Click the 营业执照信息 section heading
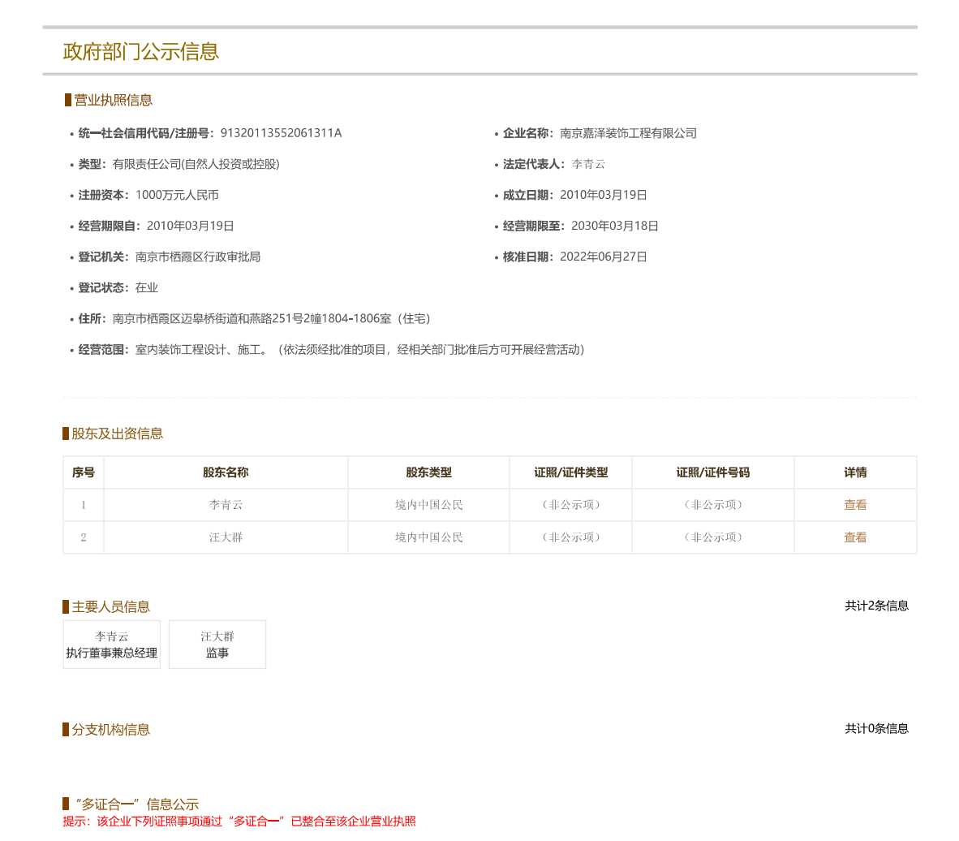Viewport: 959px width, 841px height. [x=114, y=101]
